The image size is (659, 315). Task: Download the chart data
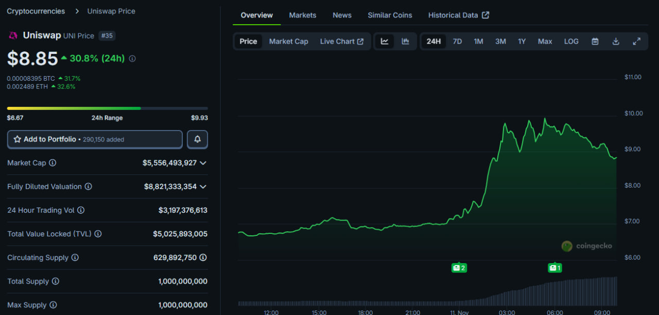616,42
